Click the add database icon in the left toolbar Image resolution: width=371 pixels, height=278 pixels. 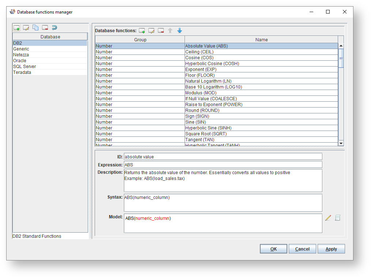16,27
